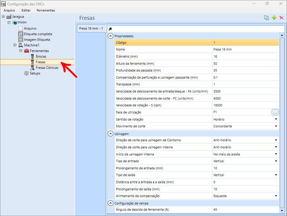Image resolution: width=287 pixels, height=216 pixels.
Task: Collapse the Configuração de rampa section
Action: coord(111,203)
